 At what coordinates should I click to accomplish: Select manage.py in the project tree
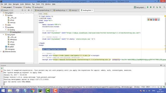11,49
